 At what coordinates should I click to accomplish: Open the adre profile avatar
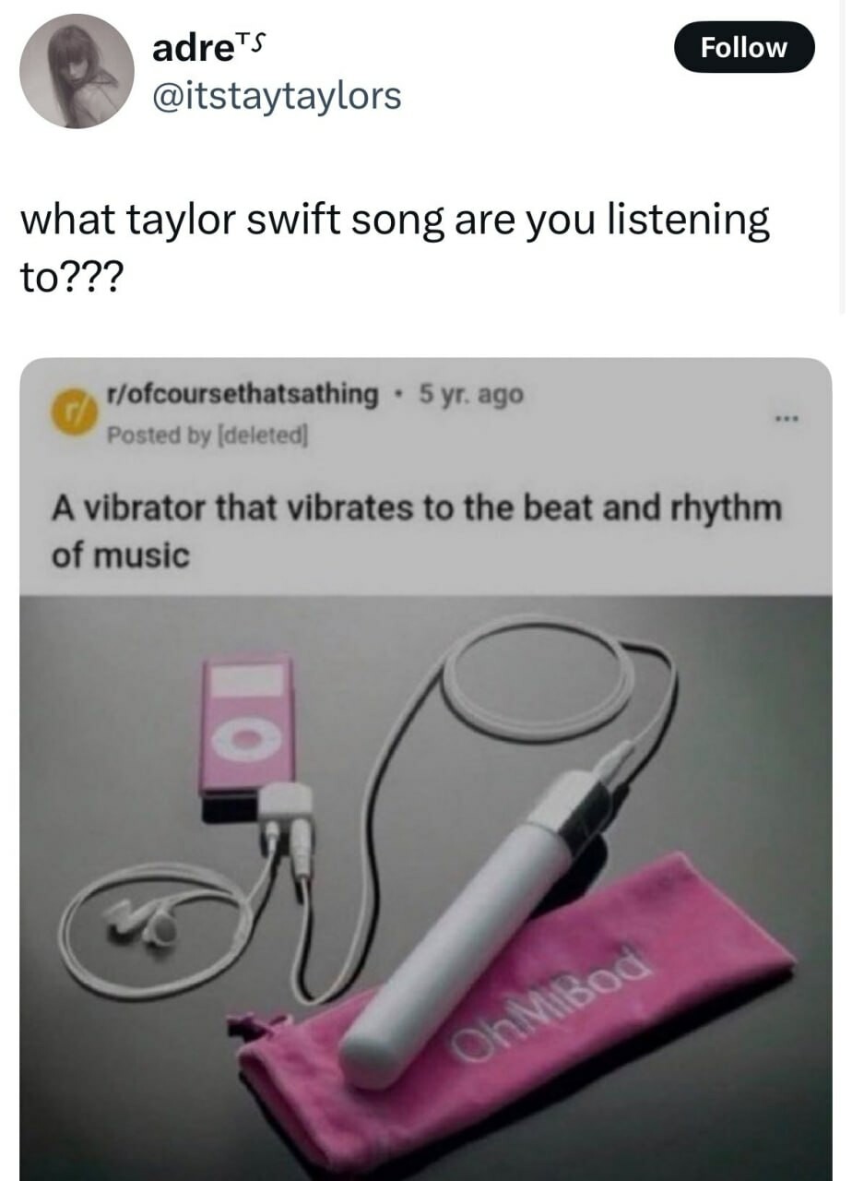[x=77, y=70]
